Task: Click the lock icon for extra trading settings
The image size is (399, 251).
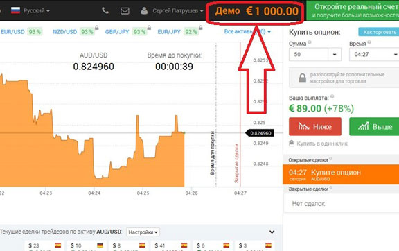Action: [x=302, y=78]
